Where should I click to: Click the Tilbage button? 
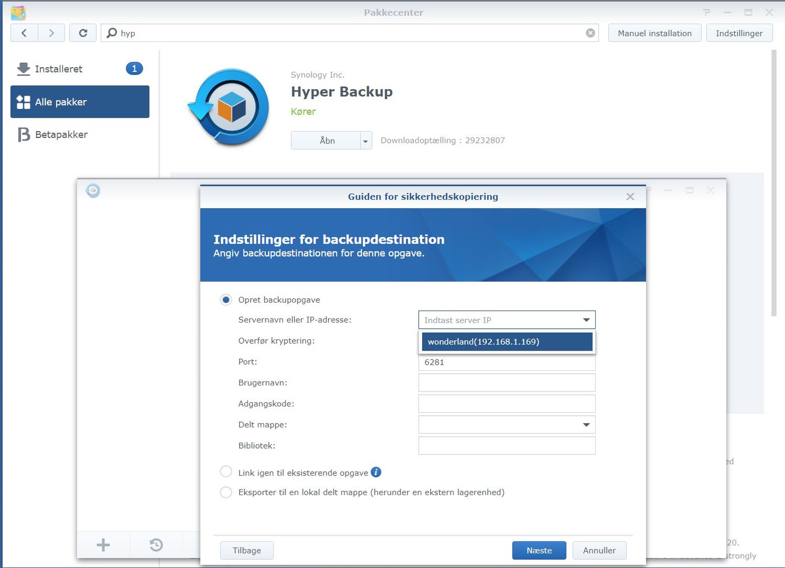pyautogui.click(x=247, y=550)
